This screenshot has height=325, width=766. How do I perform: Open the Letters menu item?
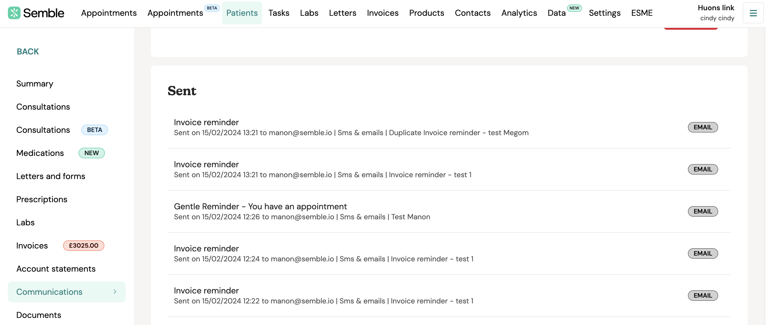pyautogui.click(x=343, y=13)
